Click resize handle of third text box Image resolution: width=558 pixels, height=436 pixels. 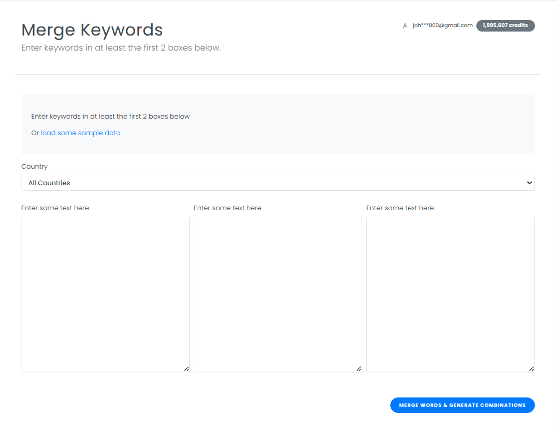pyautogui.click(x=531, y=369)
